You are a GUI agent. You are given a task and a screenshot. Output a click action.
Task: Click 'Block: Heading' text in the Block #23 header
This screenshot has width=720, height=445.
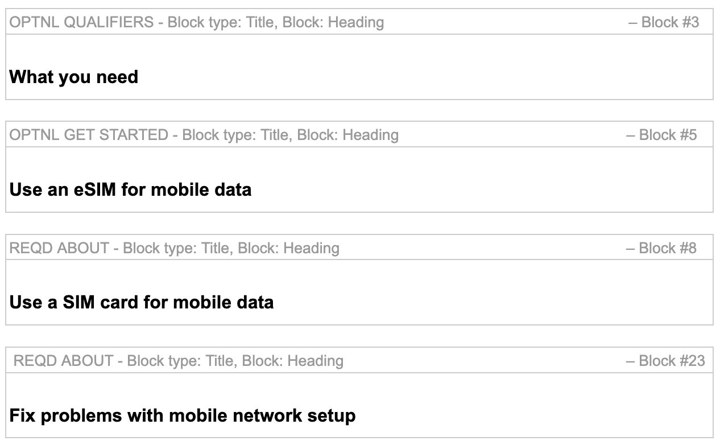pyautogui.click(x=293, y=361)
